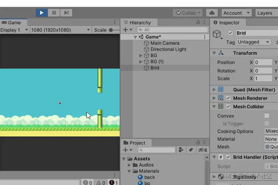Switch to the Hierarchy tab
The height and width of the screenshot is (185, 278).
(x=139, y=23)
